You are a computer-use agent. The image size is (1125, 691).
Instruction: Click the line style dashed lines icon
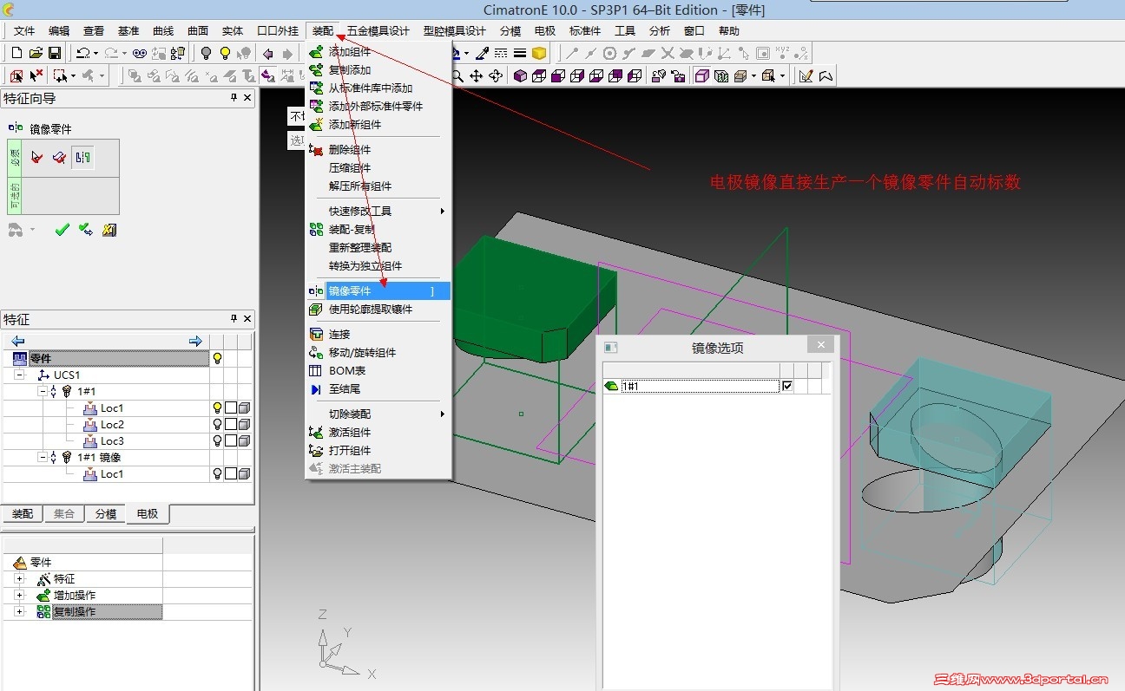click(x=501, y=53)
